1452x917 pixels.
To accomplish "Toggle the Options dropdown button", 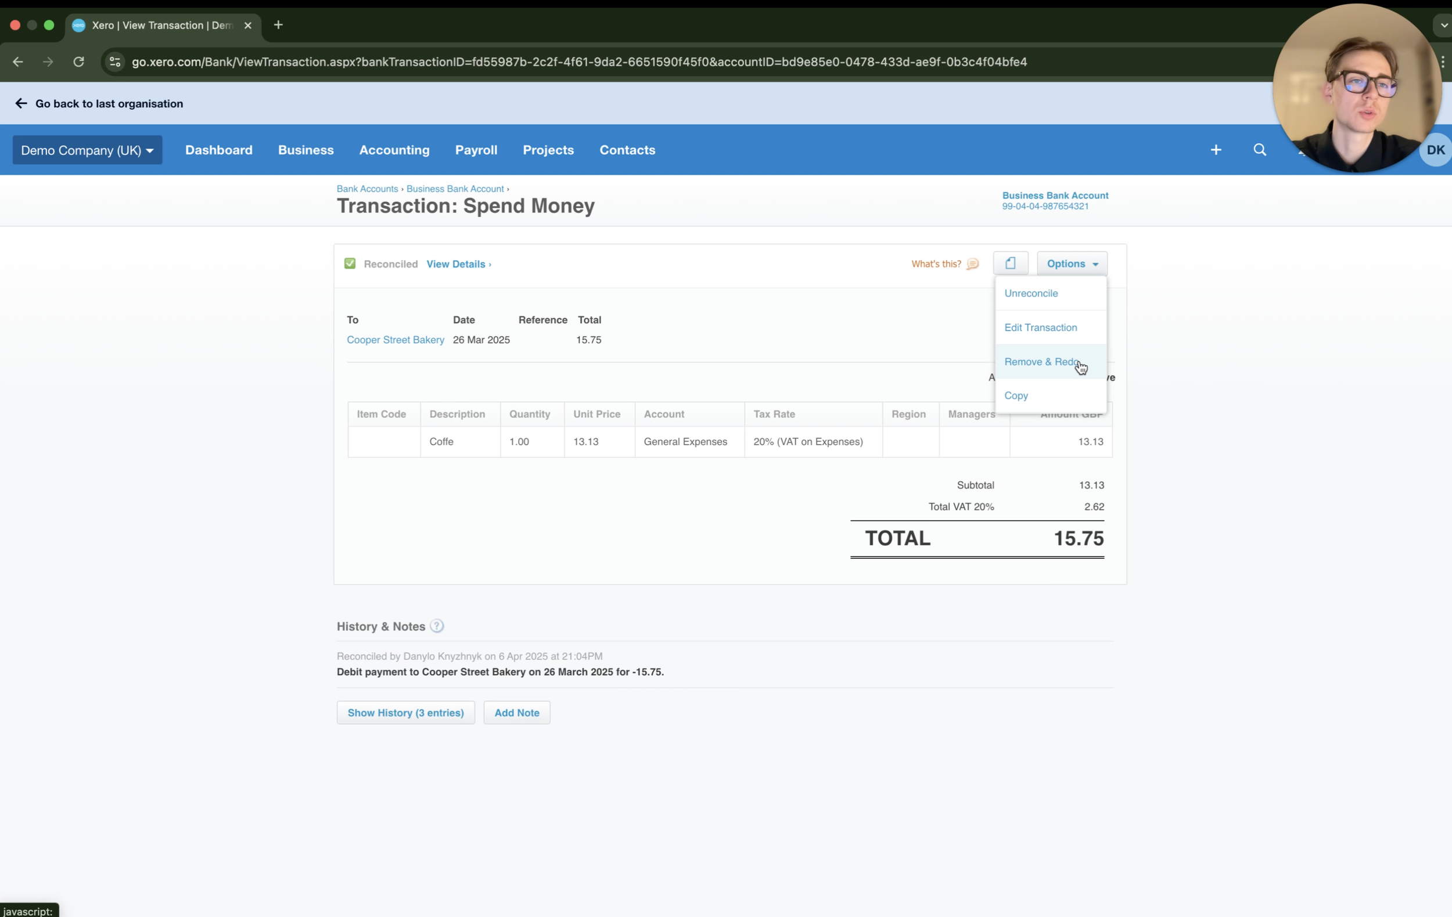I will (1072, 264).
